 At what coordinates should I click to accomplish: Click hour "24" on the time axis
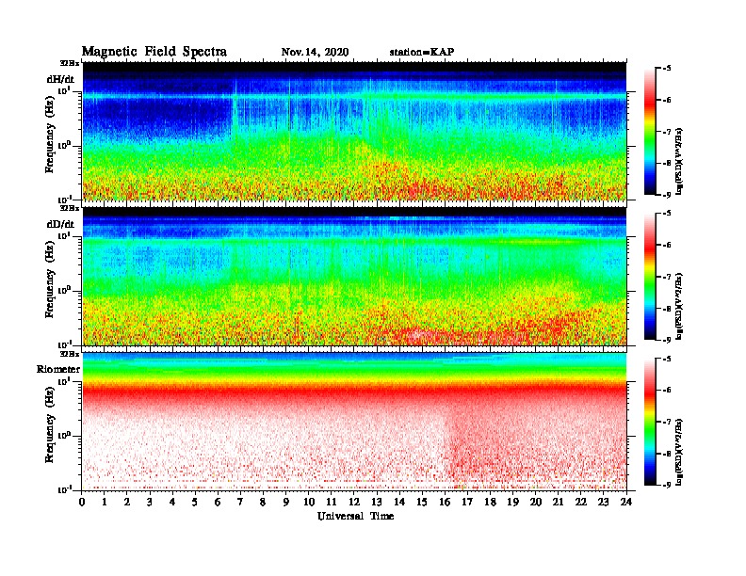click(626, 502)
